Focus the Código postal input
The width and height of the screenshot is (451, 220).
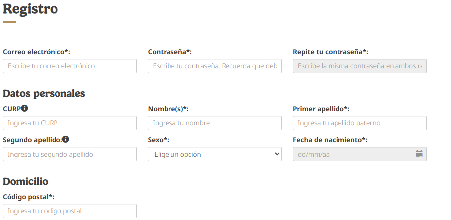[x=69, y=211]
